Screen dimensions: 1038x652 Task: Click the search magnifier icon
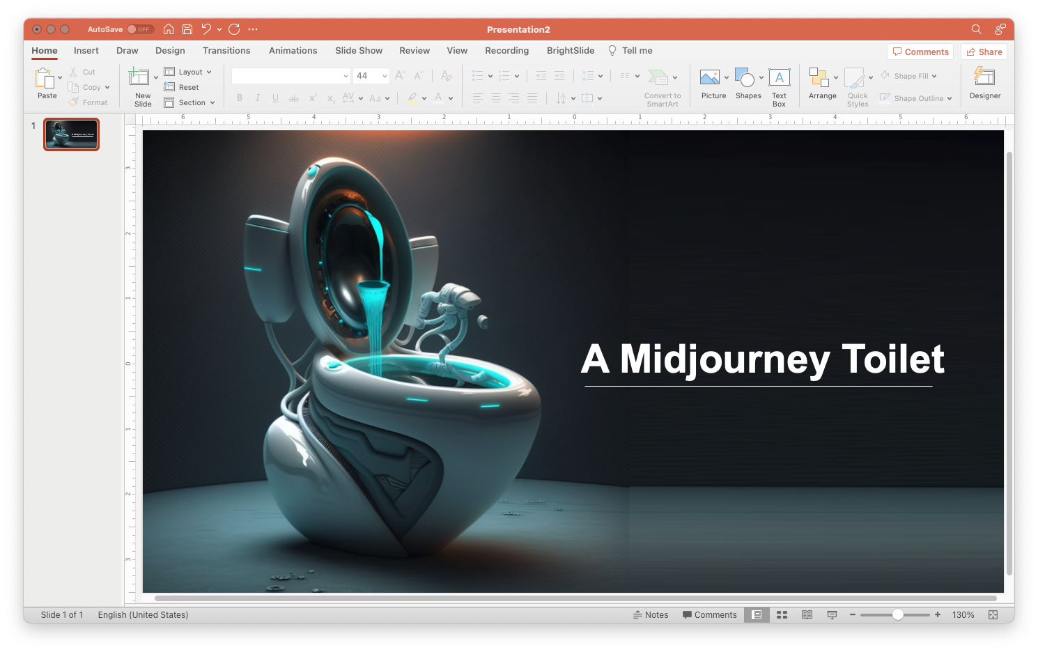click(977, 29)
